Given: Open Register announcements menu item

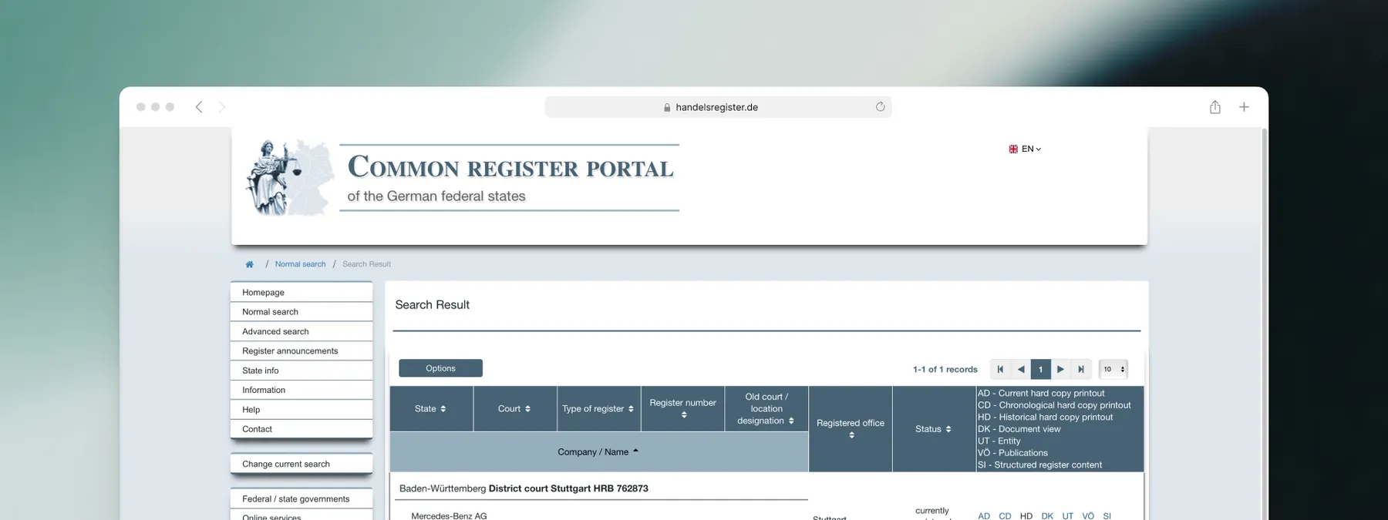Looking at the screenshot, I should (x=302, y=351).
